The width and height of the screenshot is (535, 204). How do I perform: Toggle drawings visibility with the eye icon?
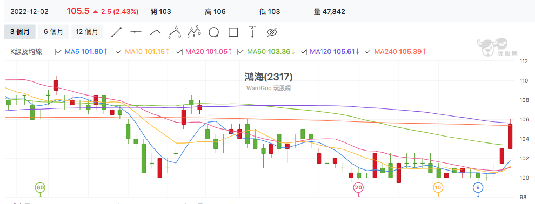point(272,32)
